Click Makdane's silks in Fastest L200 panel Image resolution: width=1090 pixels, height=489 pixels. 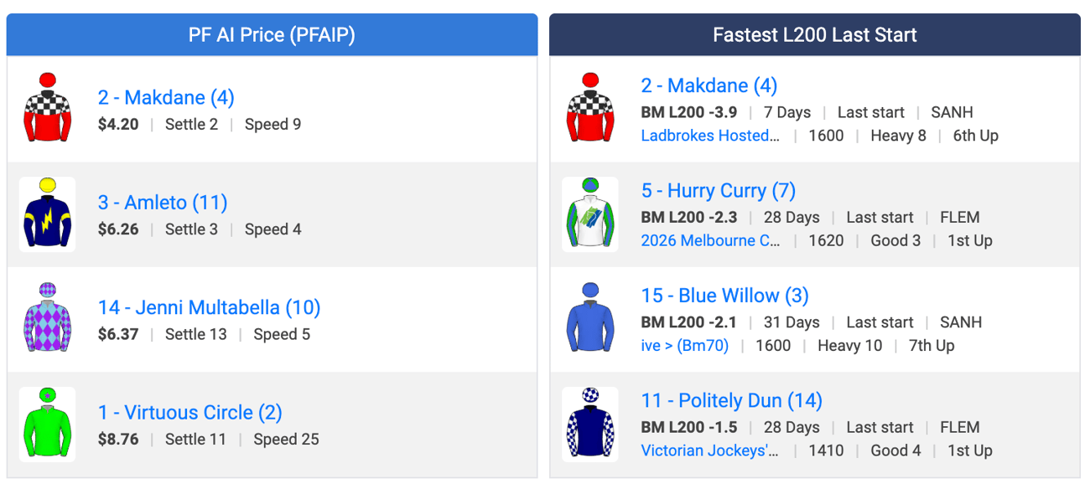[x=590, y=109]
